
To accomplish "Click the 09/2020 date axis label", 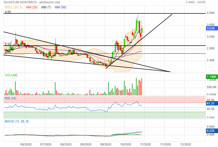I will tap(106, 144).
